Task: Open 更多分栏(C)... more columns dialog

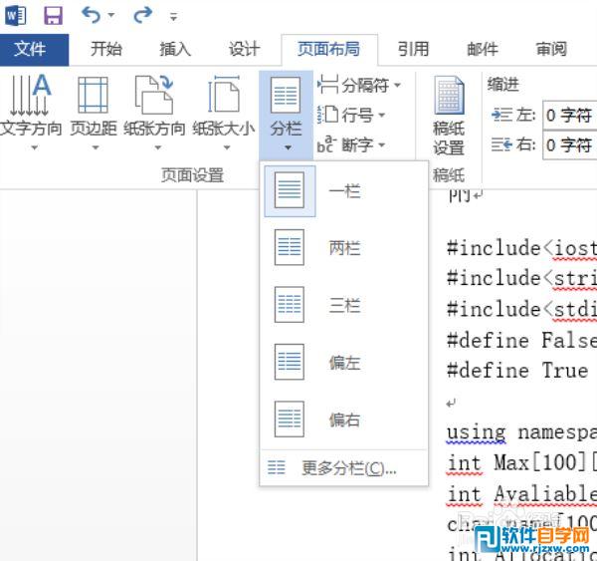Action: tap(344, 468)
